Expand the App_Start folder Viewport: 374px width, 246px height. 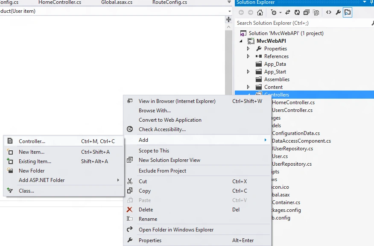(248, 72)
